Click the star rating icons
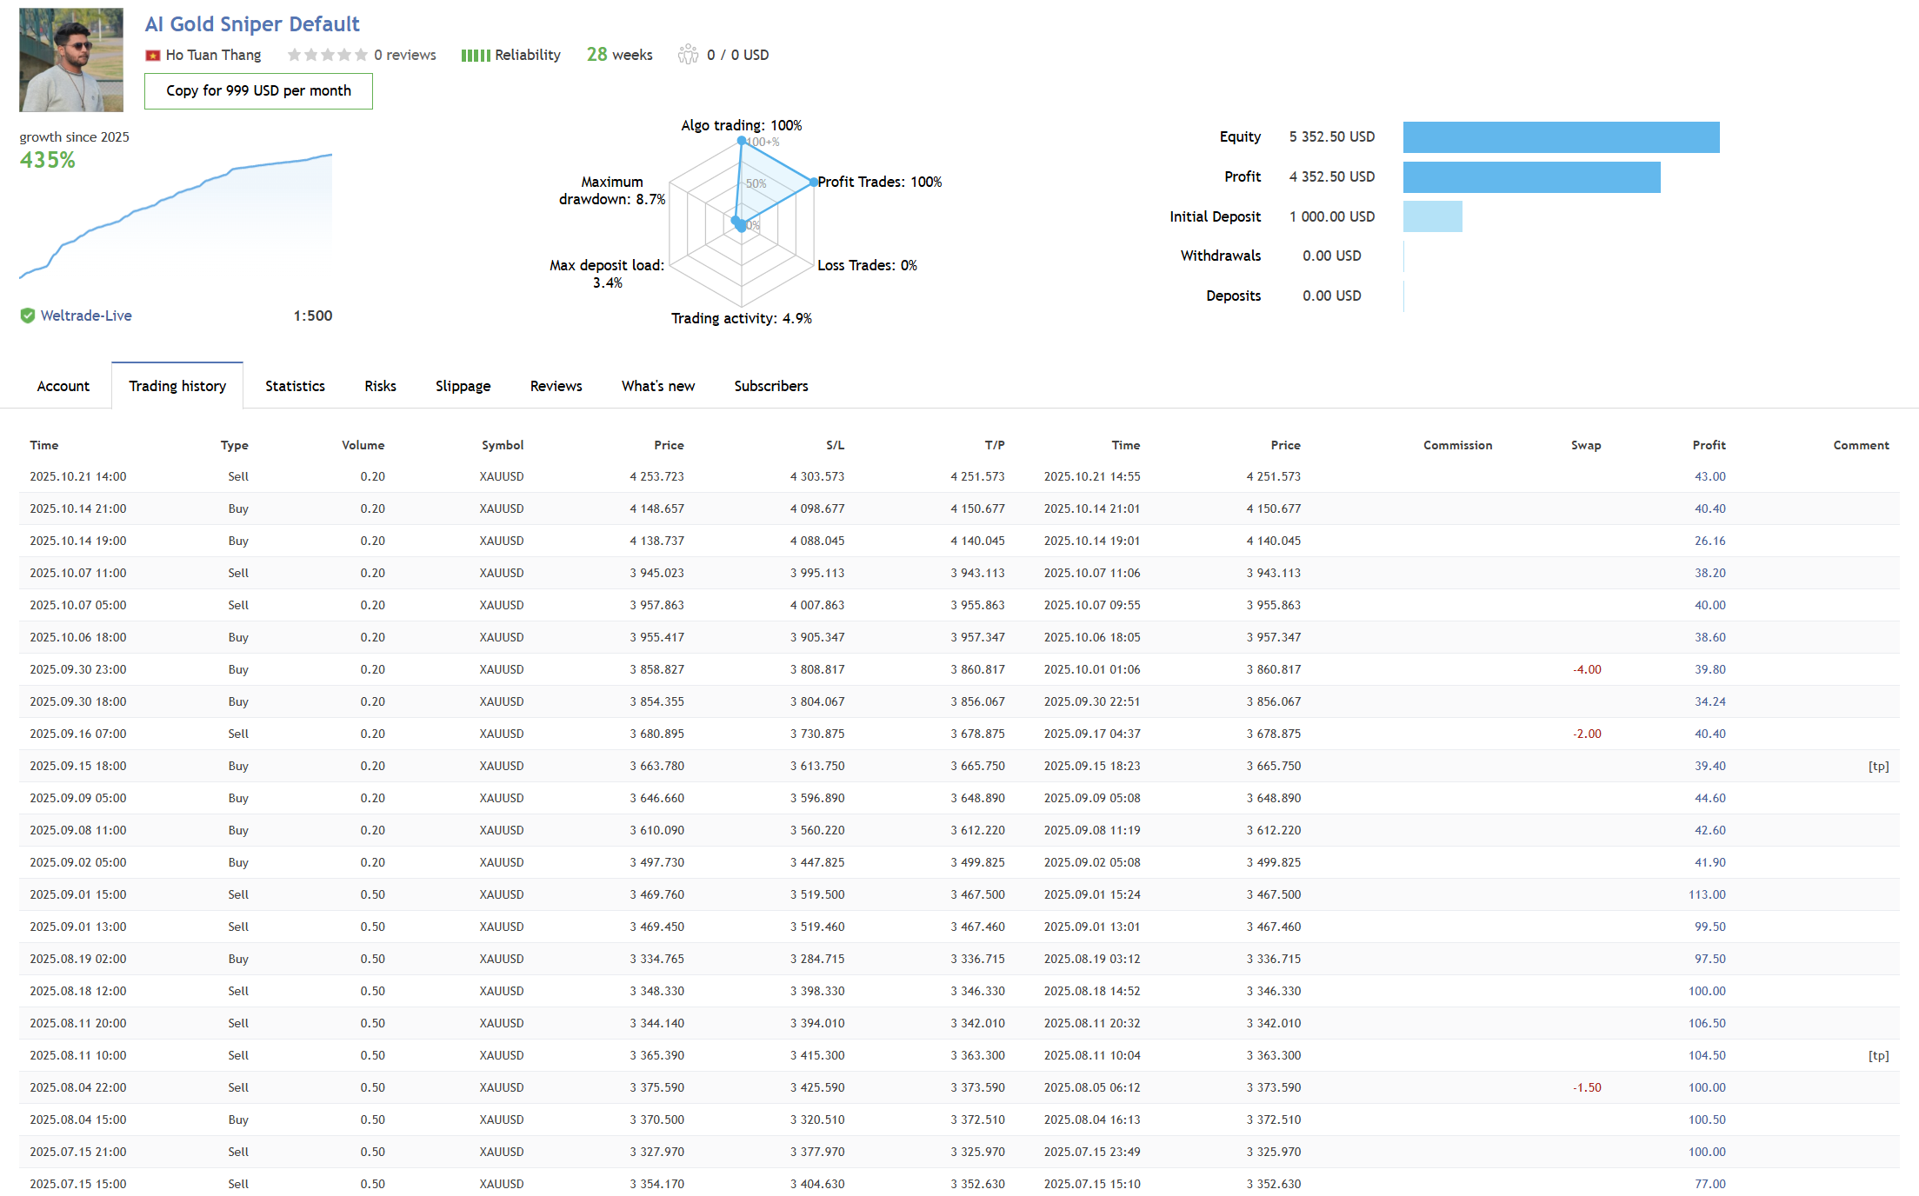The width and height of the screenshot is (1919, 1196). [x=327, y=55]
